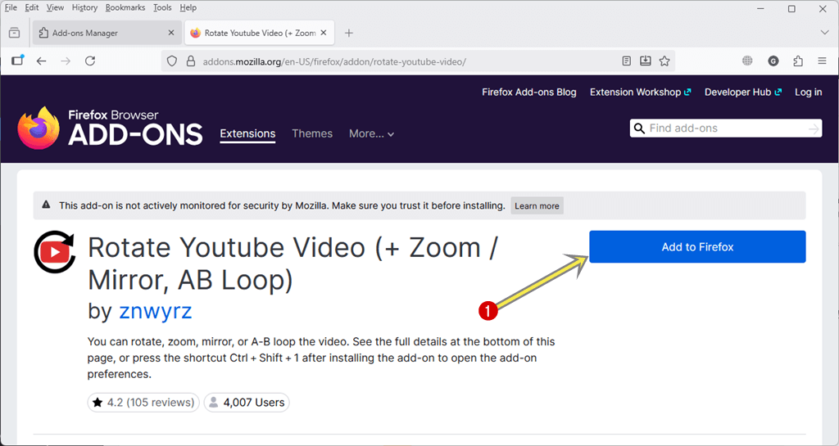Screen dimensions: 839x446
Task: Open the View menu
Action: (x=55, y=7)
